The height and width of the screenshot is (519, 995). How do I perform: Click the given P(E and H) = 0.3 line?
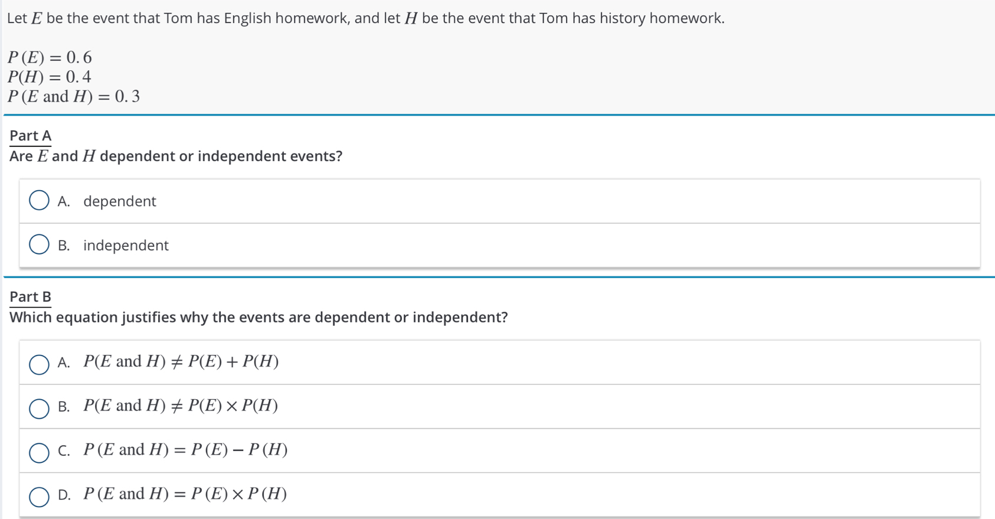click(74, 96)
